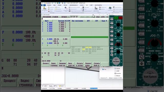The height and width of the screenshot is (92, 164).
Task: Click the highlighted blue status bar field
Action: [94, 88]
